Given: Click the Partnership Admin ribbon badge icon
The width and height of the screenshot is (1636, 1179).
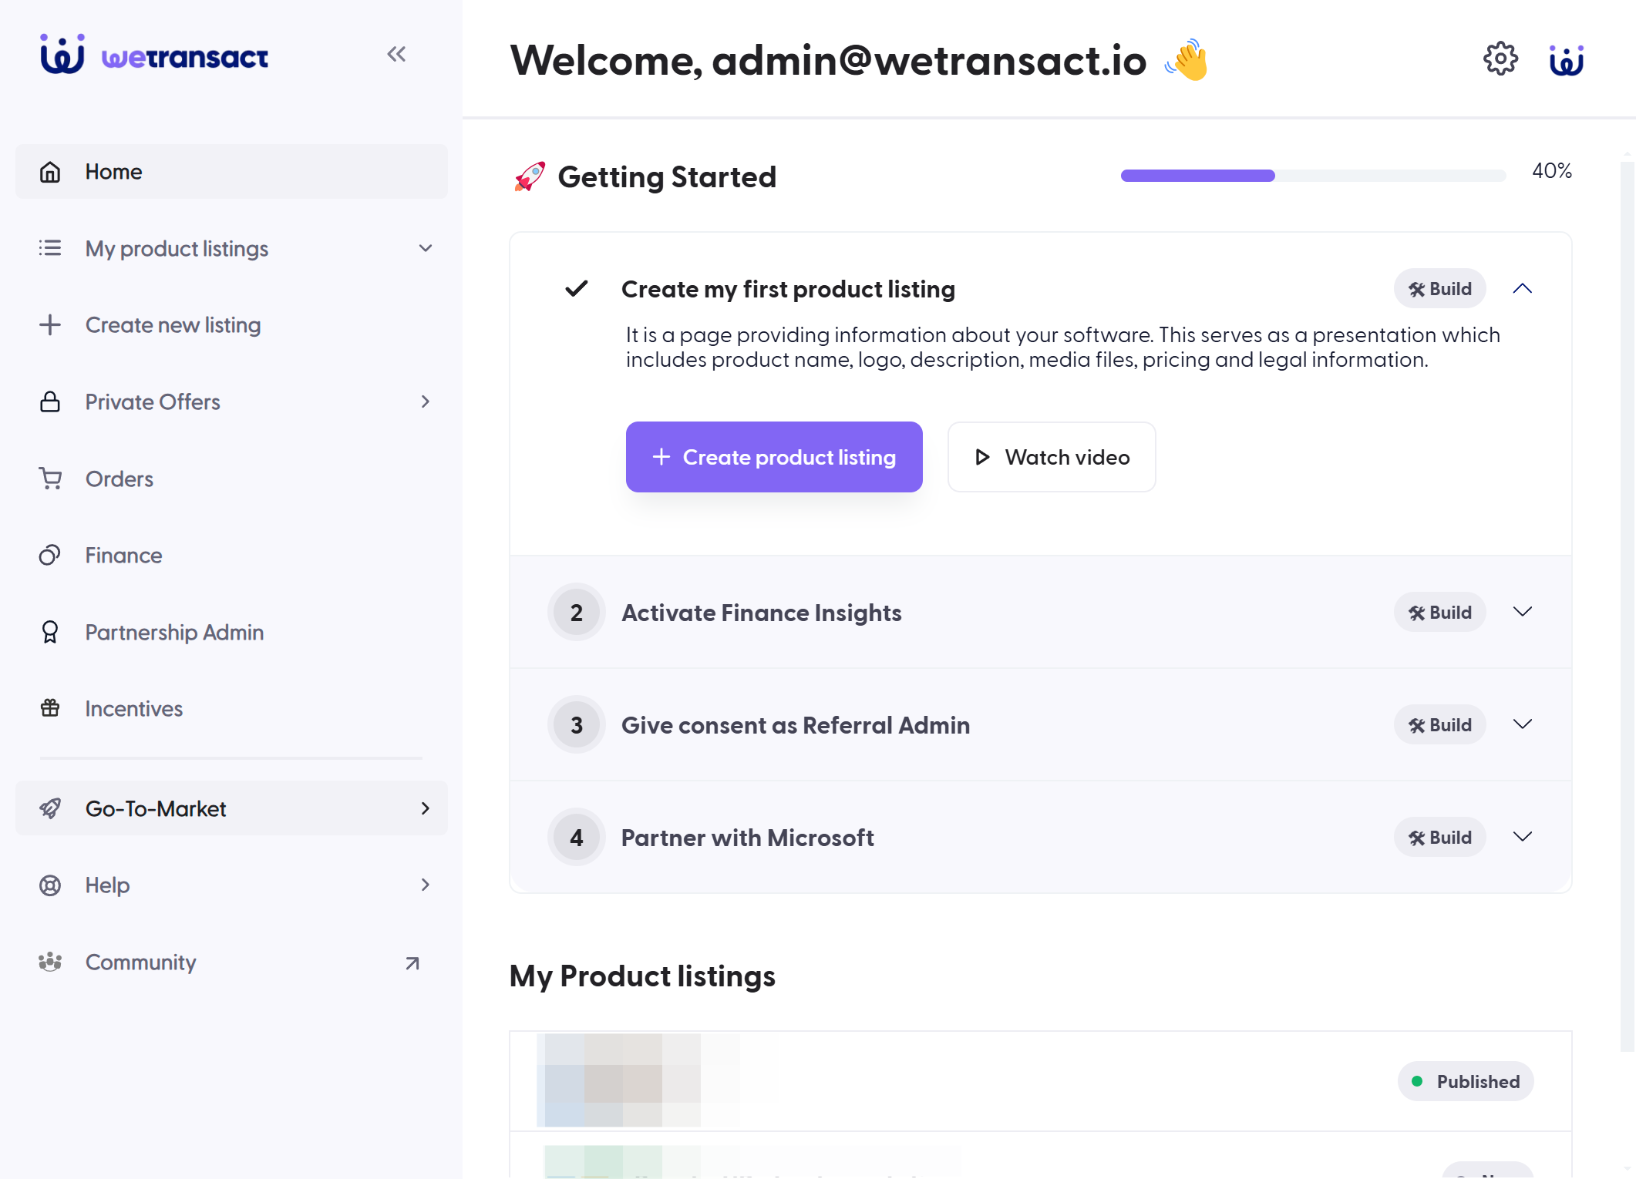Looking at the screenshot, I should click(50, 632).
